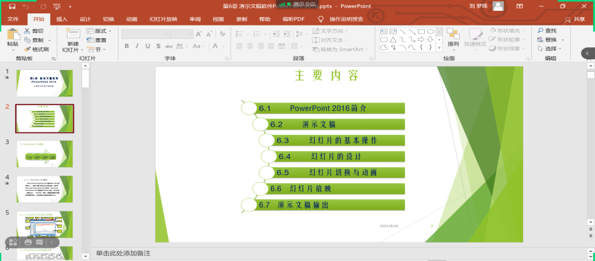
Task: Click the emoji icon in floating meeting bar
Action: 28,242
